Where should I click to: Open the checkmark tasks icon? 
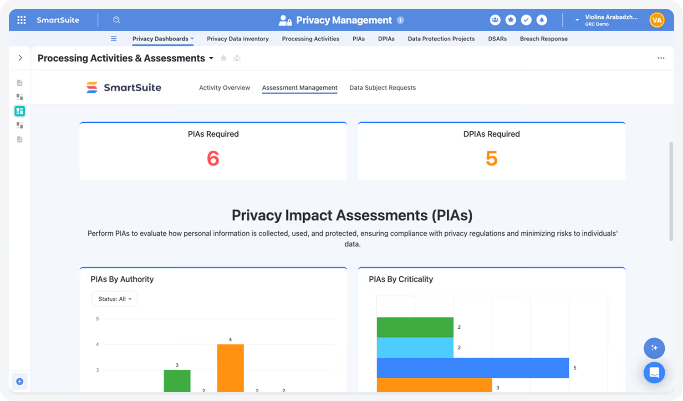coord(526,20)
